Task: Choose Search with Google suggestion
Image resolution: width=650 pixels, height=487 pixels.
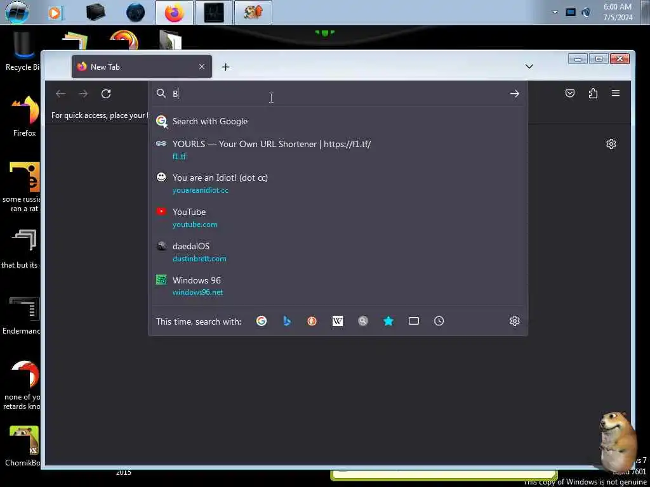Action: [338, 121]
